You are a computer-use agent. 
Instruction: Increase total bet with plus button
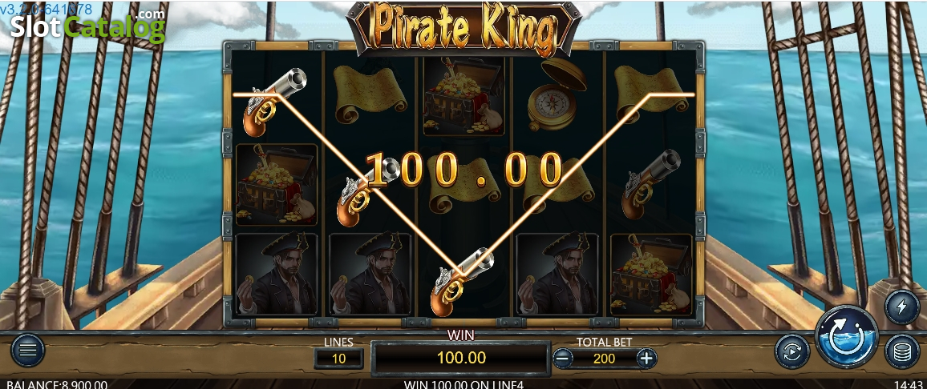tap(647, 358)
